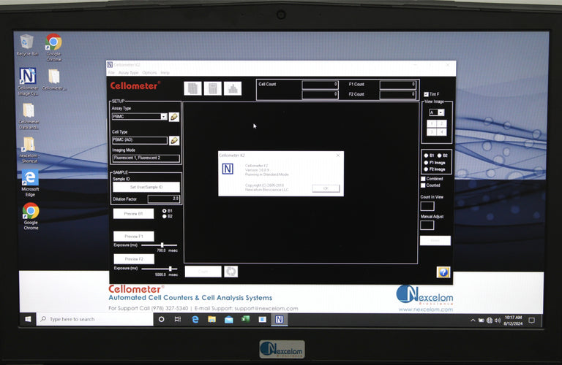Click the circular refresh icon next to Count
562x365 pixels.
pos(231,272)
